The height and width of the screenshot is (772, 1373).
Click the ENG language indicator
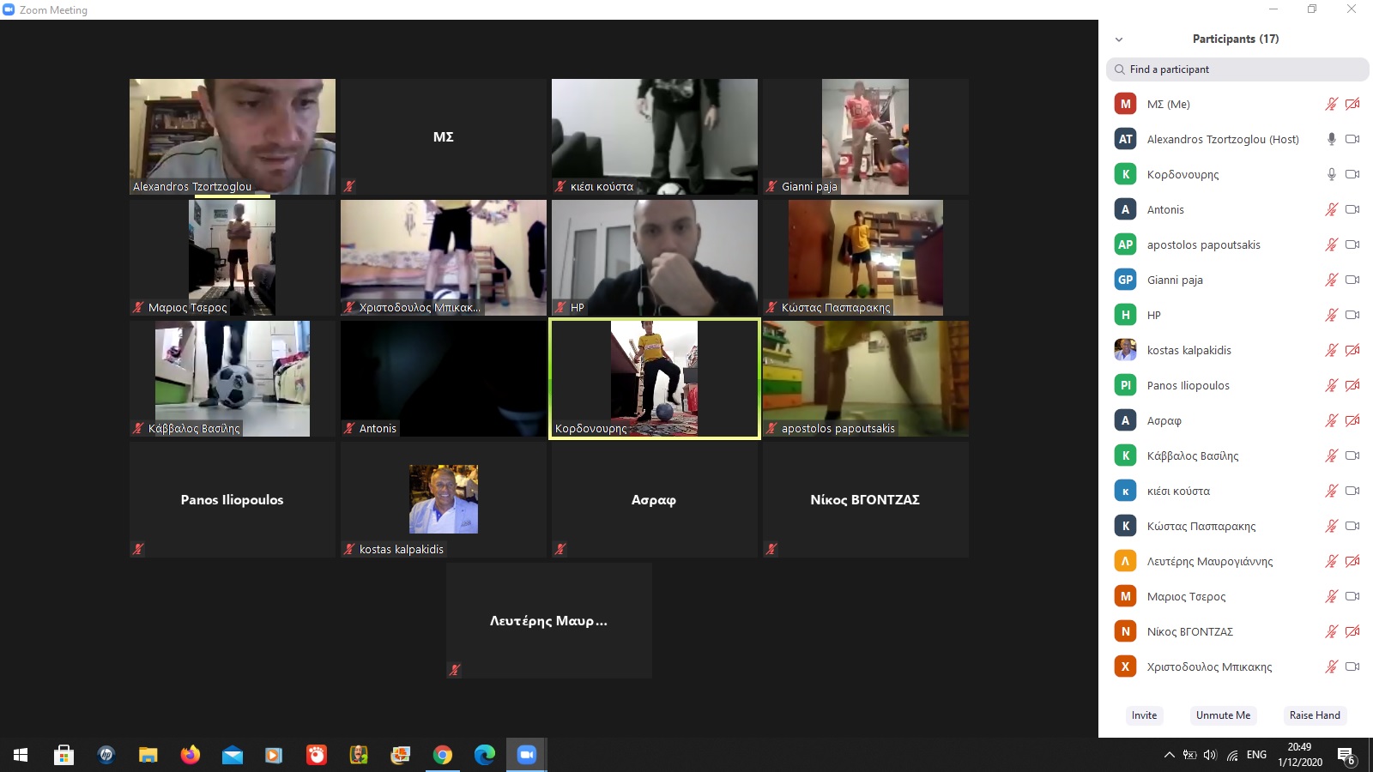[x=1256, y=755]
